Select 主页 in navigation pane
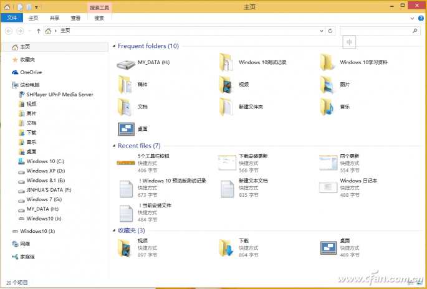 [x=54, y=47]
